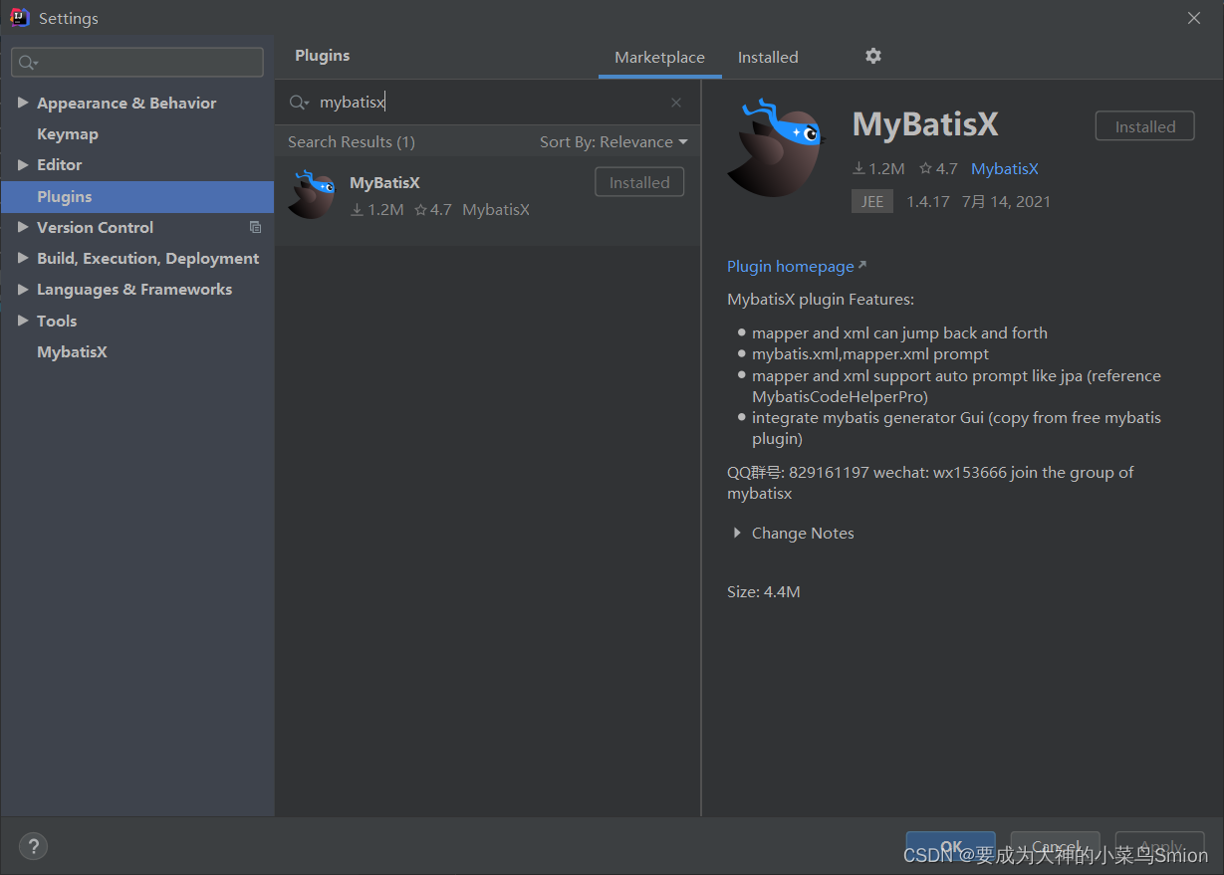Expand the Editor settings section

(23, 164)
